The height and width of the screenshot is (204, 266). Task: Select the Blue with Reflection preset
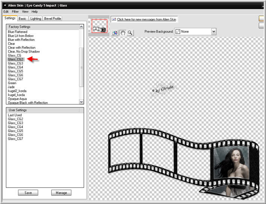(21, 40)
